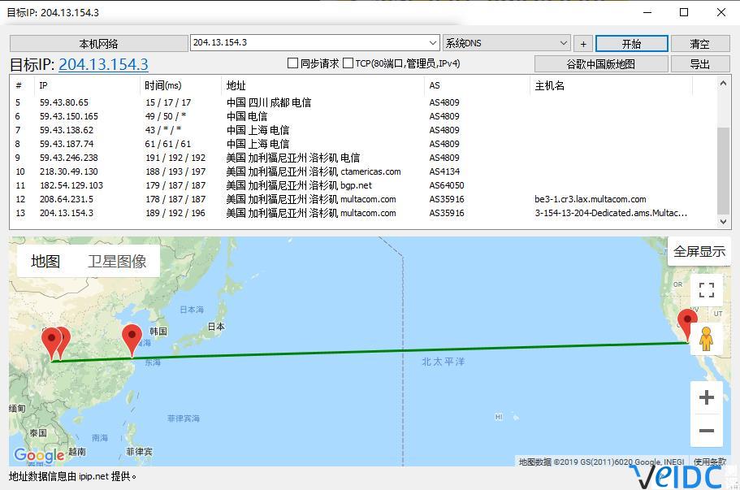This screenshot has height=490, width=740.
Task: Click the + button next to DNS selector
Action: pyautogui.click(x=582, y=43)
